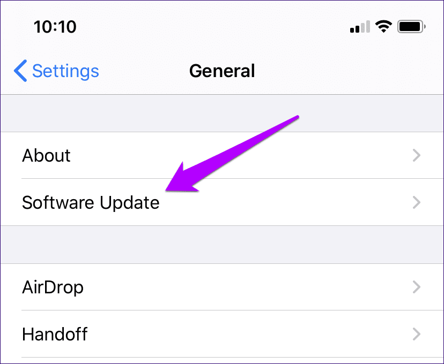
Task: Tap the 10:10 clock in status bar
Action: (x=55, y=27)
